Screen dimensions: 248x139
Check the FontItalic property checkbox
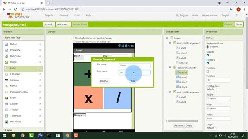pyautogui.click(x=208, y=71)
